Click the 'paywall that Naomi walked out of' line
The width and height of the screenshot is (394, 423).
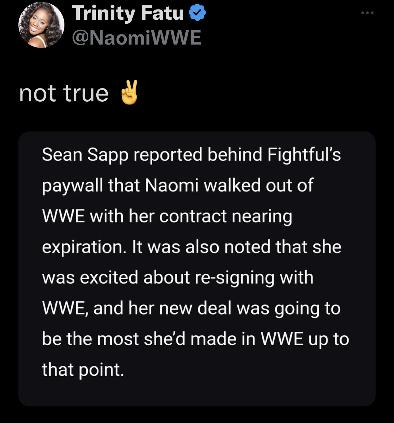point(177,186)
